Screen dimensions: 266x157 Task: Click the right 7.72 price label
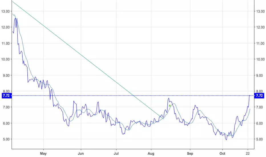pyautogui.click(x=259, y=96)
